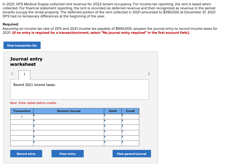Viewport: 236px width, 166px height.
Task: Select the Debit cell in the sixth row
Action: pyautogui.click(x=113, y=143)
